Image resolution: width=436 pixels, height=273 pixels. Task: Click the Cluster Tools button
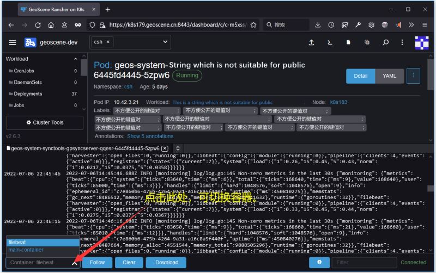coord(45,122)
